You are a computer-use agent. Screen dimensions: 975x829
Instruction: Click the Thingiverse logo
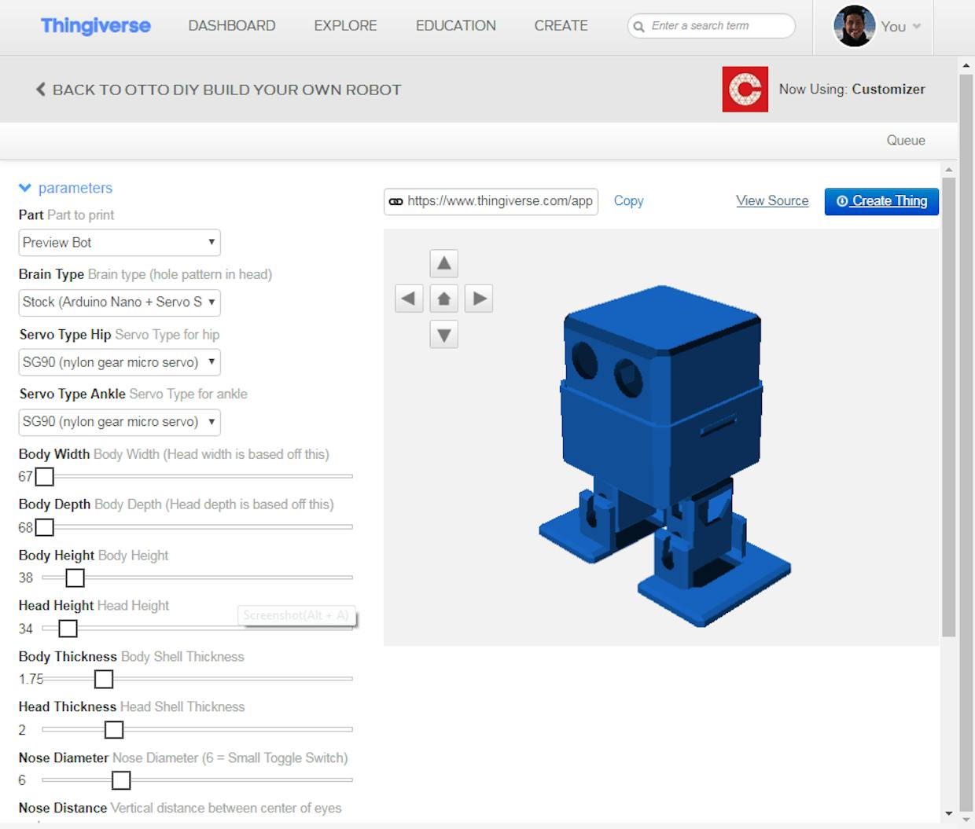(95, 26)
